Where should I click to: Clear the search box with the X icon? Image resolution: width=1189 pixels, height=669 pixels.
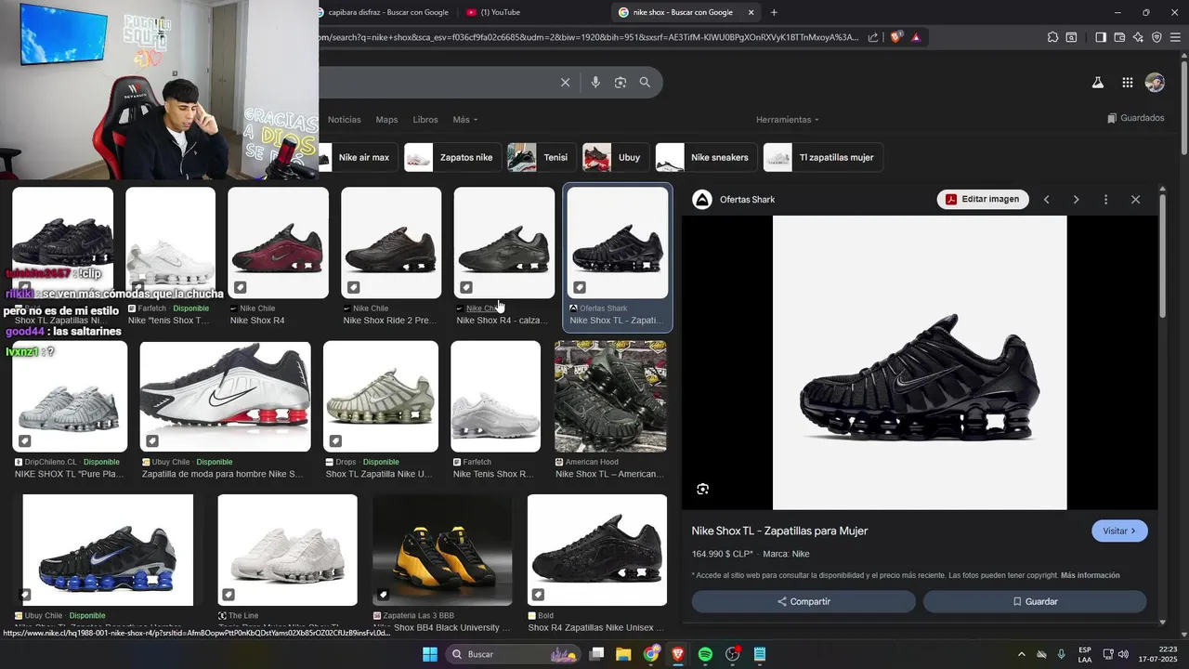pos(565,83)
